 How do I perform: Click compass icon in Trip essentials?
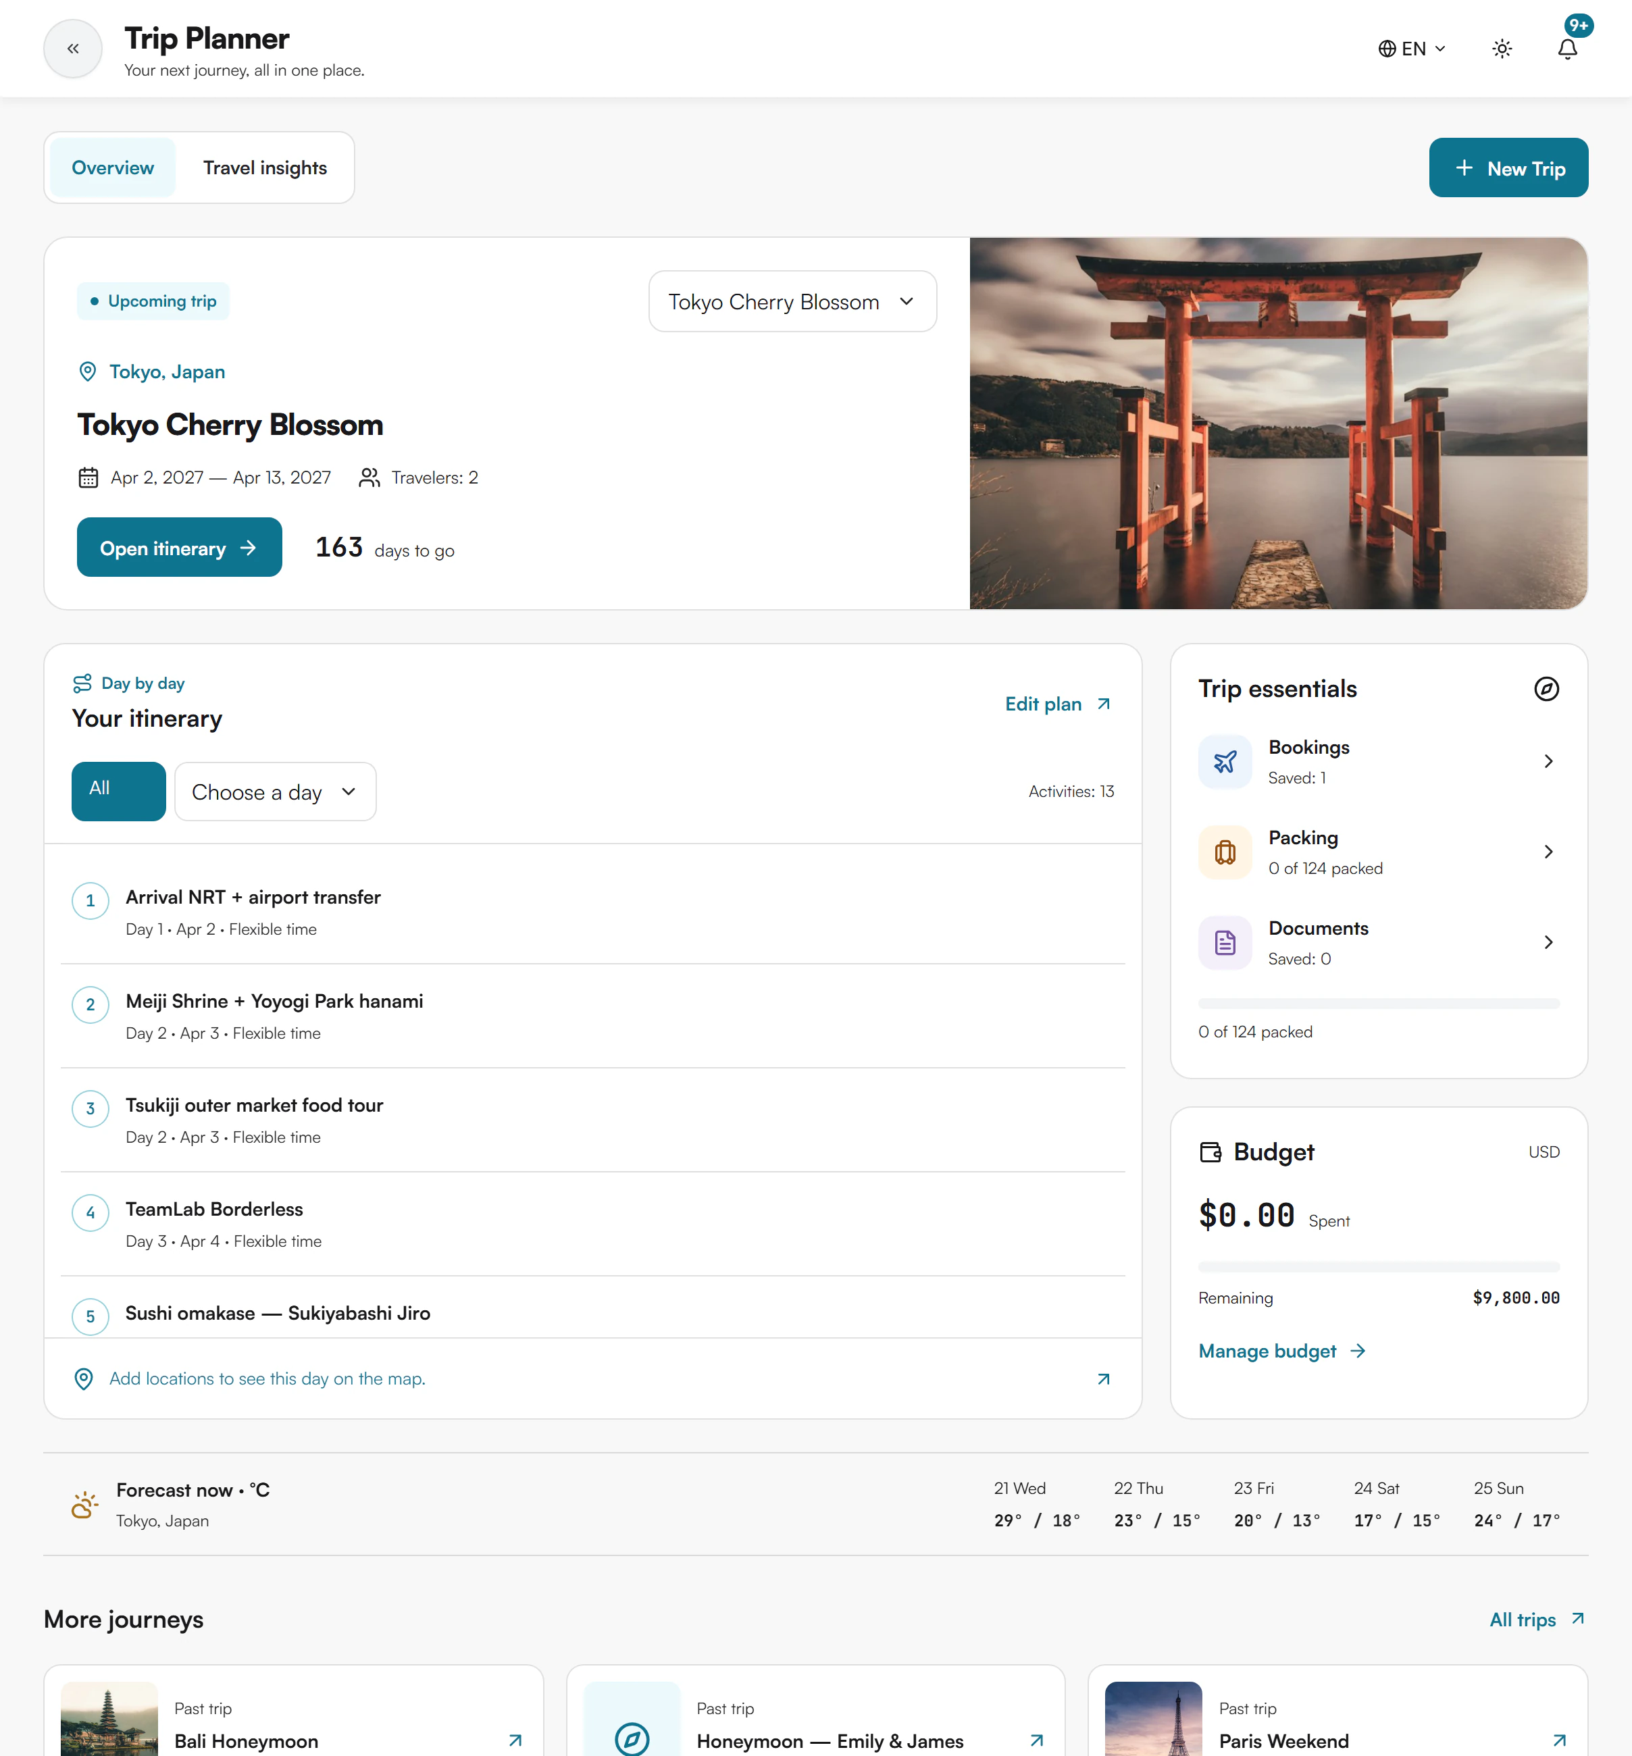pyautogui.click(x=1546, y=689)
